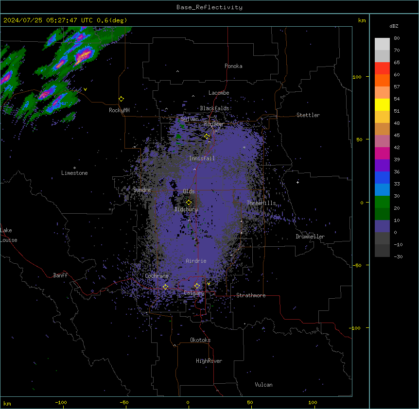Select the purple 39 dBZ legend swatch

pyautogui.click(x=382, y=166)
